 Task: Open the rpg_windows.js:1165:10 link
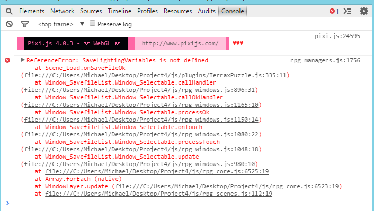click(x=141, y=105)
